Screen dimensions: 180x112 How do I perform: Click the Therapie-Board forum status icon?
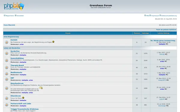point(7,67)
